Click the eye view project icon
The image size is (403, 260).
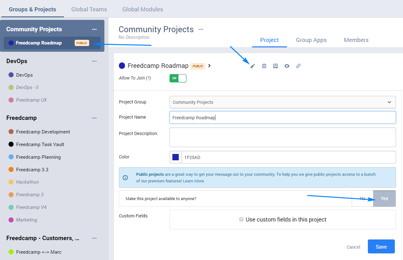coord(287,66)
